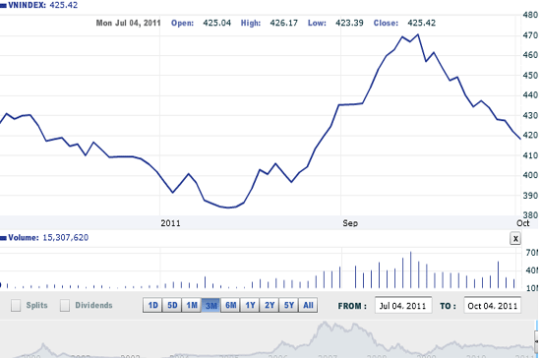The image size is (541, 358).
Task: Click the tallest volume bar in September
Action: pyautogui.click(x=410, y=270)
